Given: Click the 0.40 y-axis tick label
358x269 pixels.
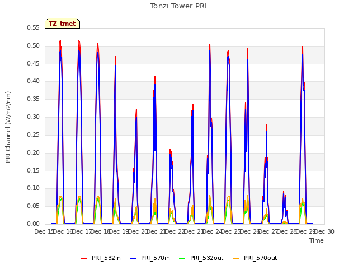Looking at the screenshot, I should 33,81.
